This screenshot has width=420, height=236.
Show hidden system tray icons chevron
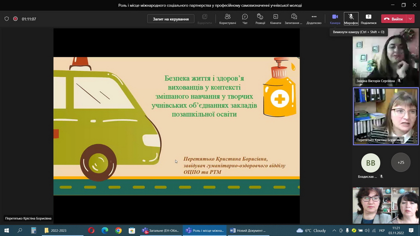pos(334,231)
